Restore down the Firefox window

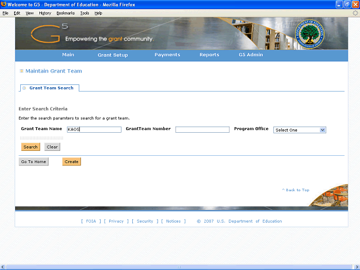[348, 4]
